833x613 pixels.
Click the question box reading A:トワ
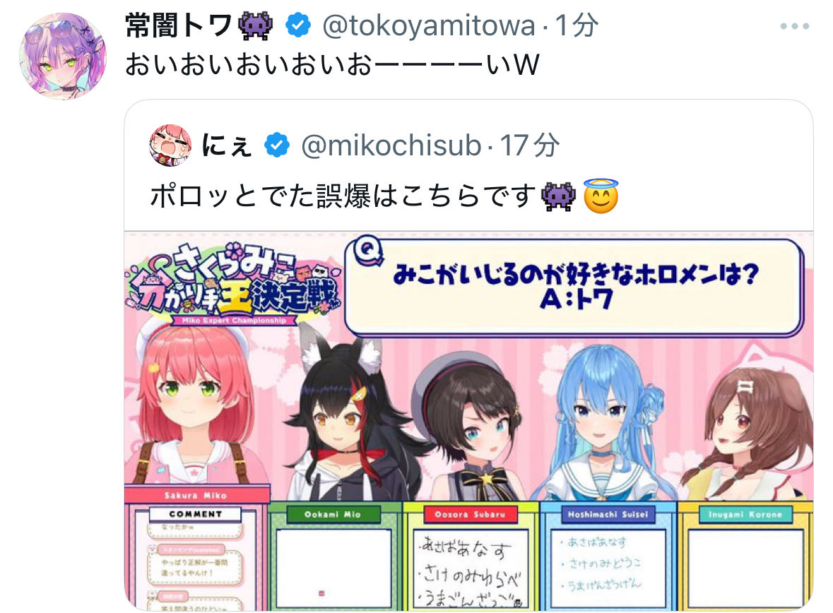coord(574,287)
